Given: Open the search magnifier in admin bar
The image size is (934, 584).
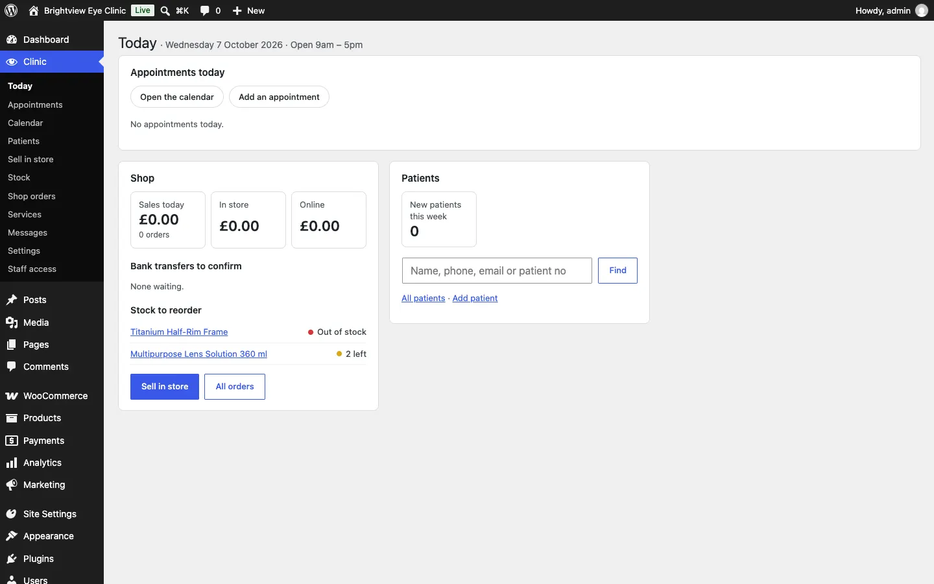Looking at the screenshot, I should [x=165, y=10].
